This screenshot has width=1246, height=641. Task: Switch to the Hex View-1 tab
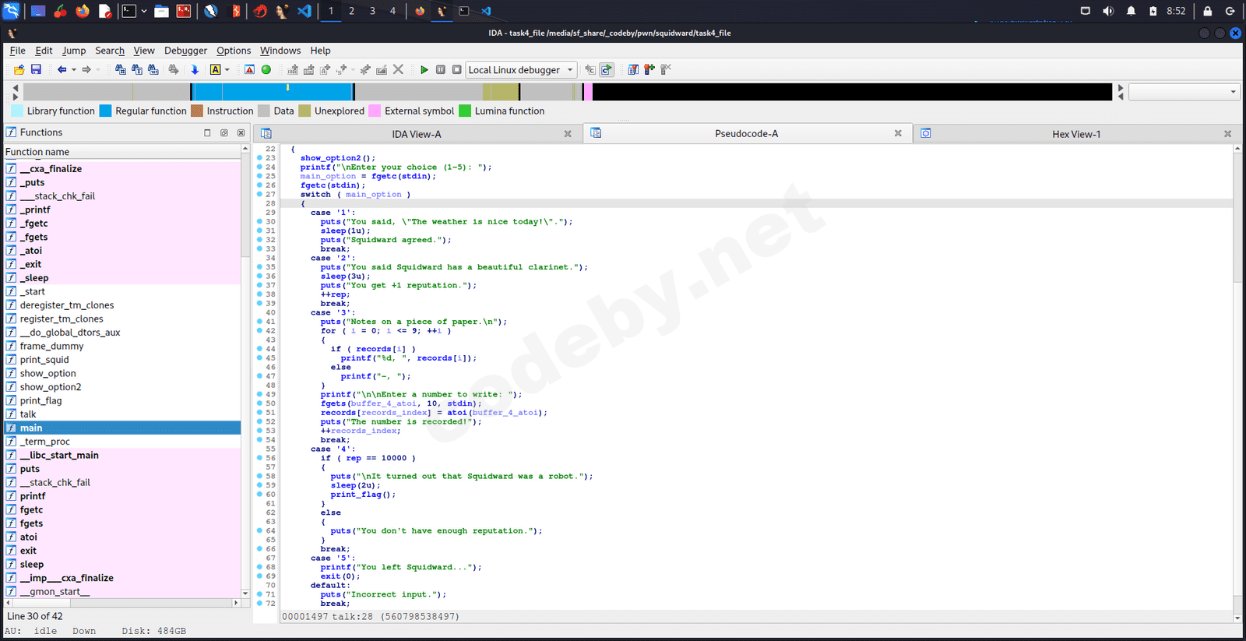coord(1075,134)
